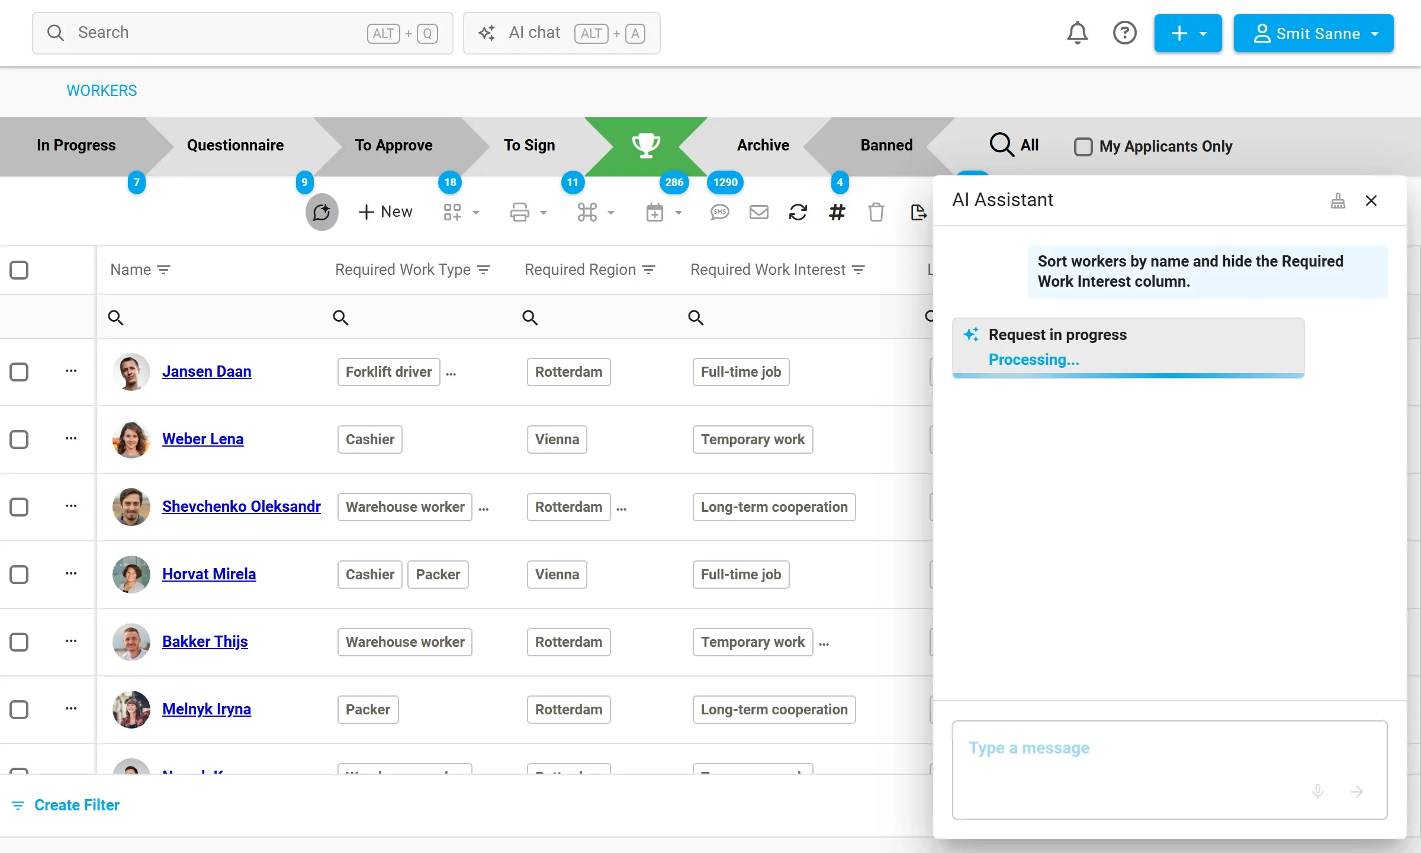Image resolution: width=1421 pixels, height=853 pixels.
Task: Click the Type a message box
Action: 1169,769
